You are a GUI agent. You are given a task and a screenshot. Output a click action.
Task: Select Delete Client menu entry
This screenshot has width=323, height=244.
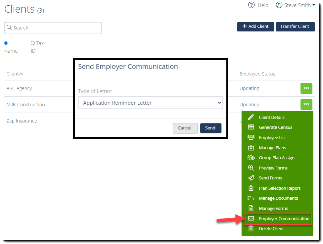click(277, 228)
